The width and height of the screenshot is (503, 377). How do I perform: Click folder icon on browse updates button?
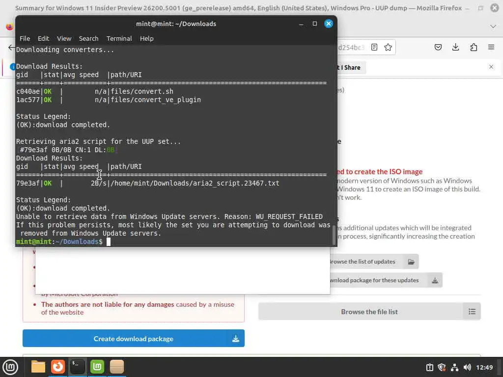coord(411,262)
